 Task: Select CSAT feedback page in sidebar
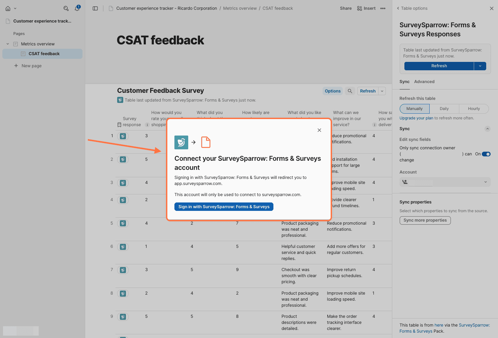(x=44, y=54)
